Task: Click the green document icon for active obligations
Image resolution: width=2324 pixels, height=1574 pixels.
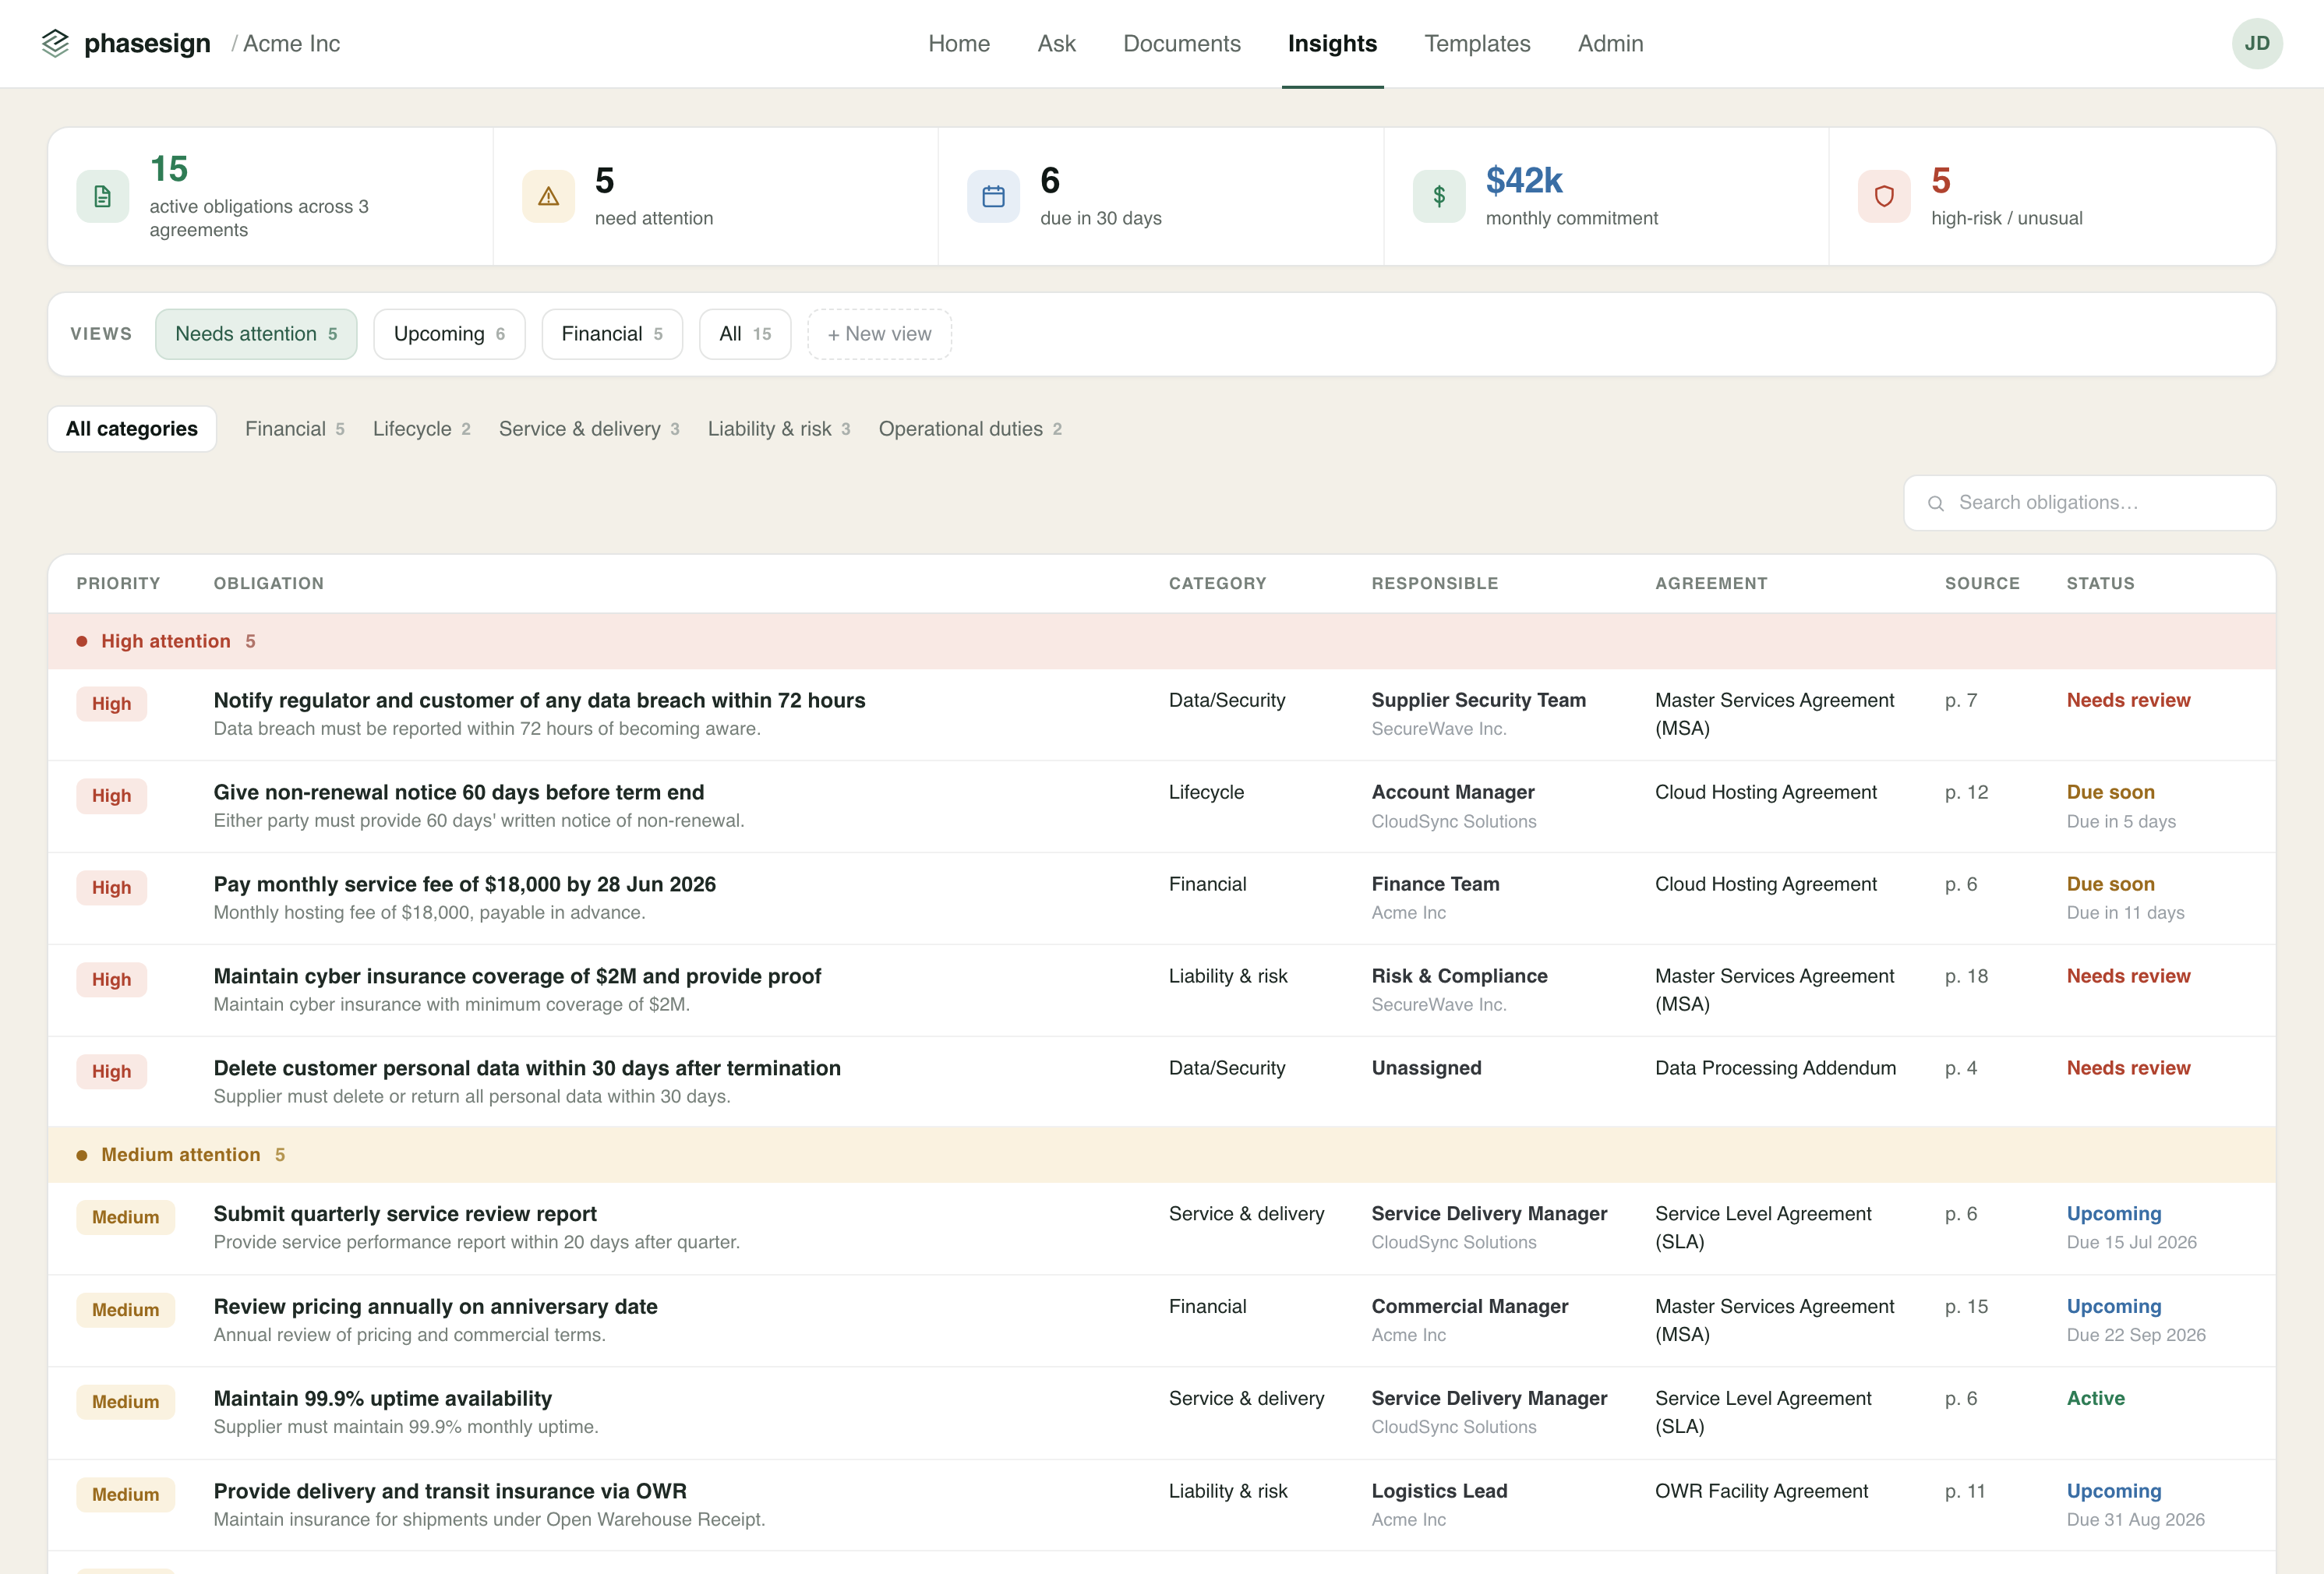Action: coord(102,196)
